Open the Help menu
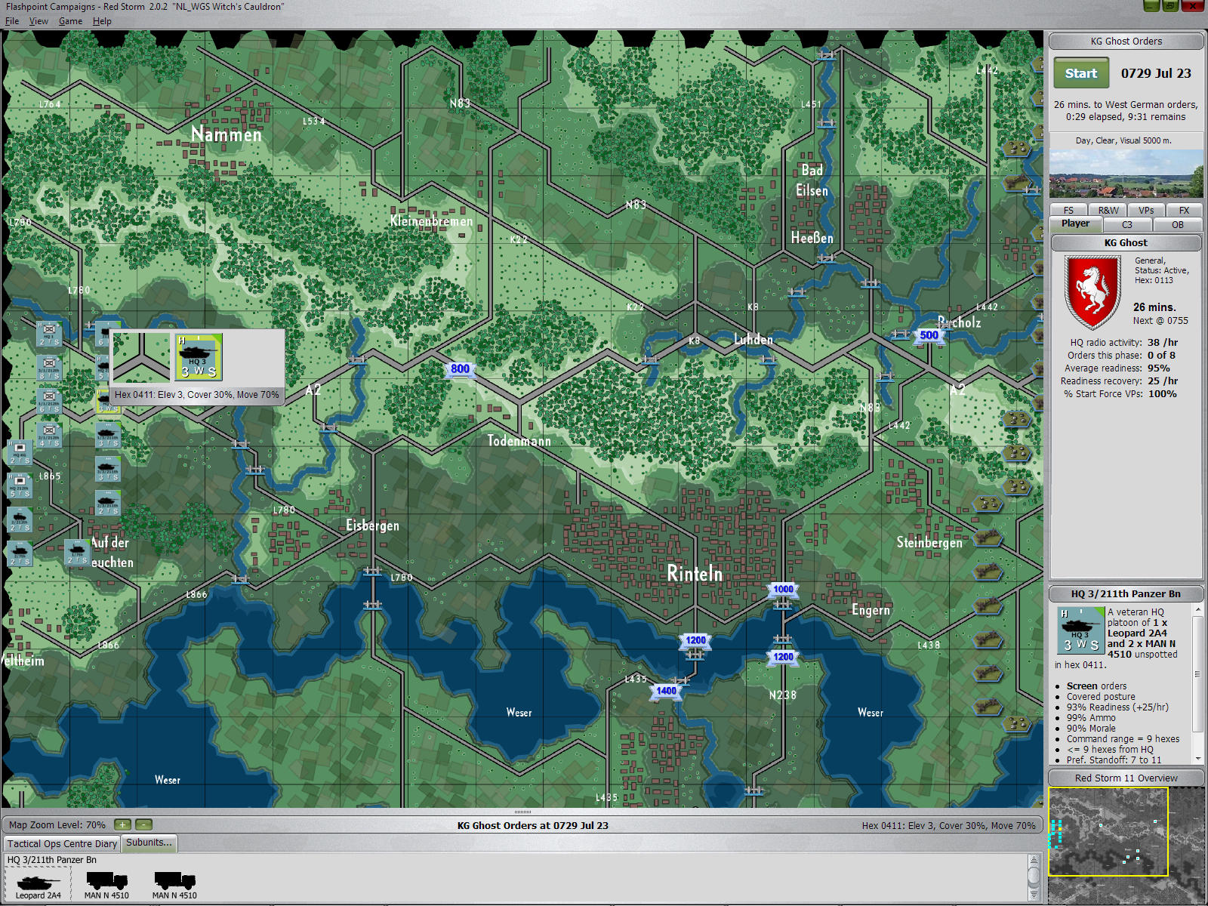 [x=102, y=21]
